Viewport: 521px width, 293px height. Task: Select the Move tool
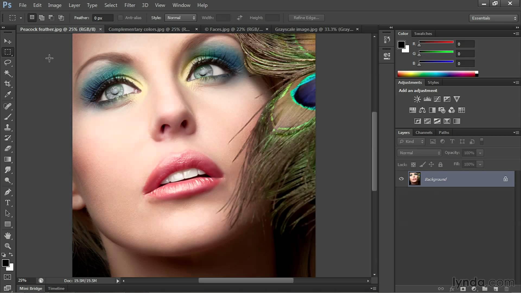[8, 41]
